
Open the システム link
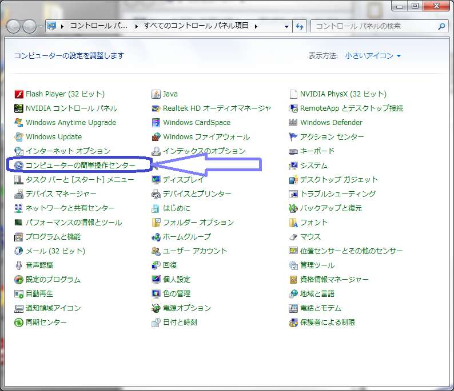point(314,166)
